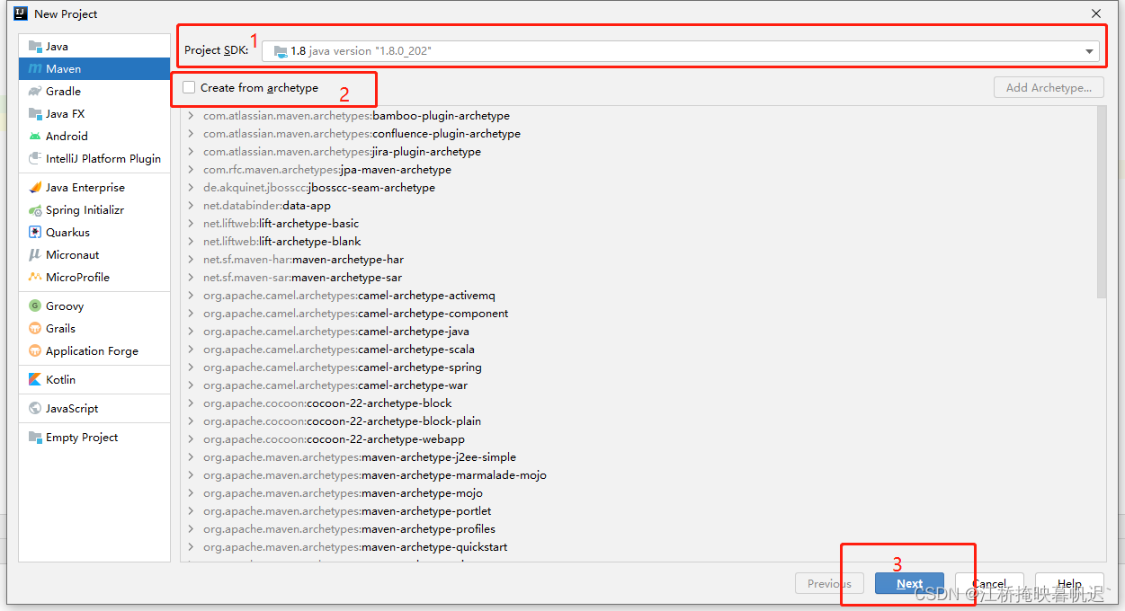Viewport: 1125px width, 611px height.
Task: Click the Gradle elephant icon
Action: tap(35, 92)
